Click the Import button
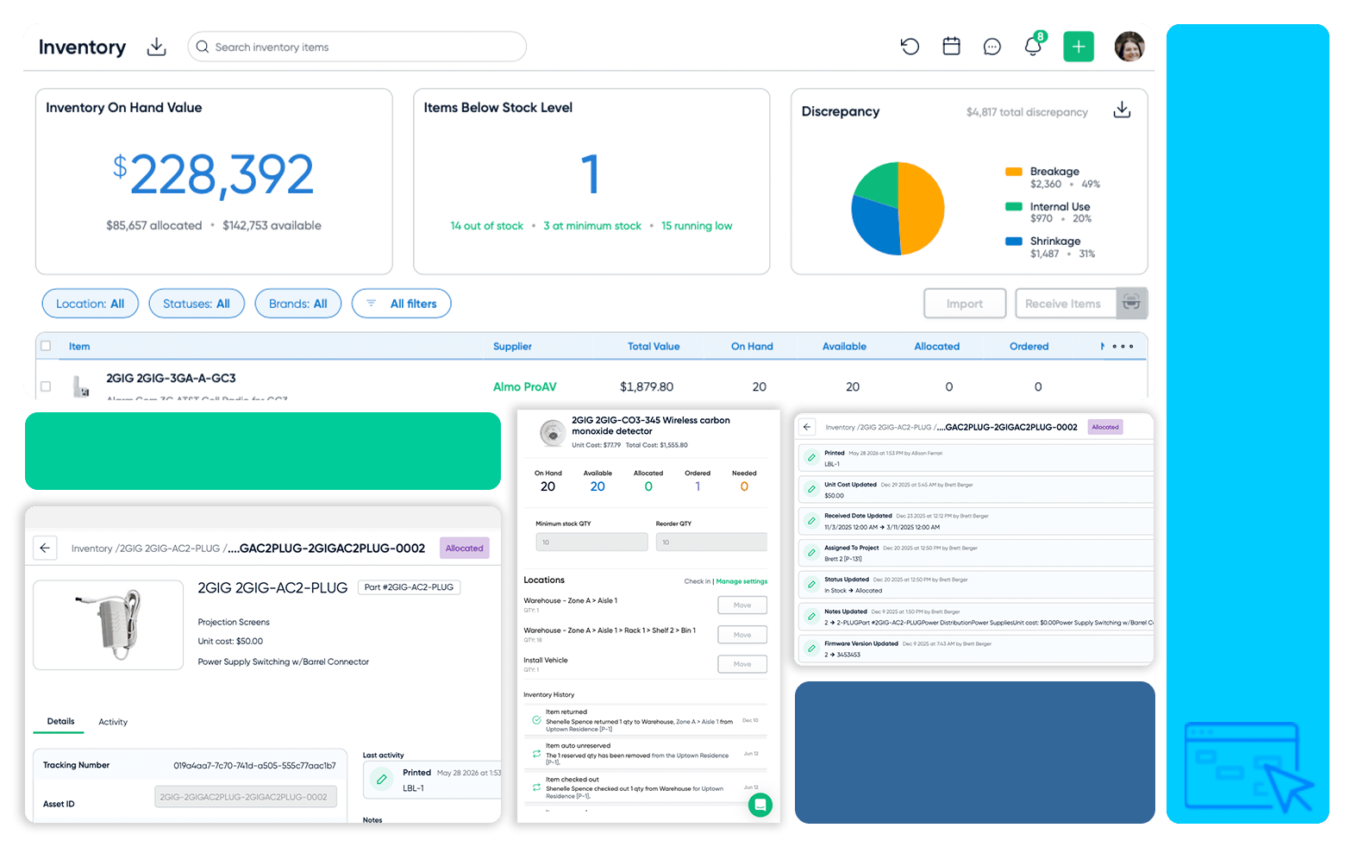1345x853 pixels. 965,304
